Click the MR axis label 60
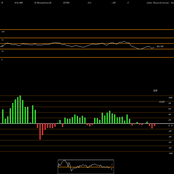Image resolution: width=174 pixels, height=174 pixels. coord(170,109)
